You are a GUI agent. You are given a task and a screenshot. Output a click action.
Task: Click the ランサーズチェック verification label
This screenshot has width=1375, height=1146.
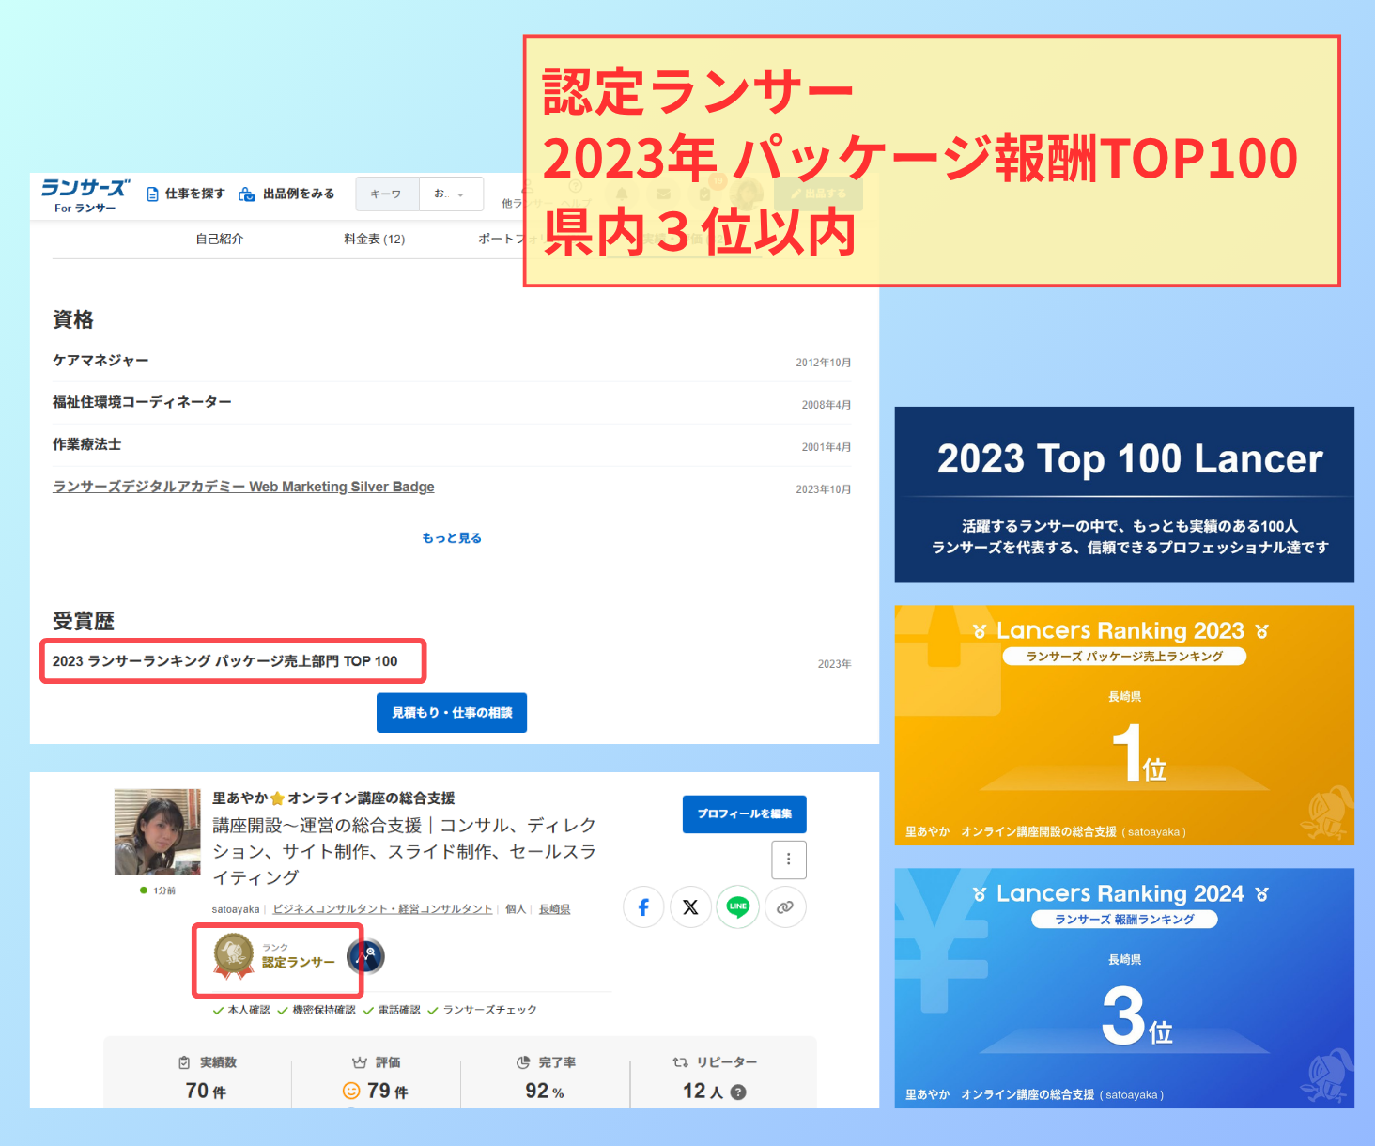[x=482, y=1010]
